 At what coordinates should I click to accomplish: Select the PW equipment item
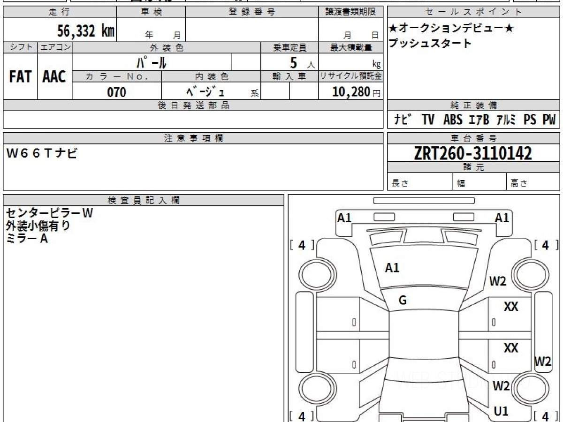pyautogui.click(x=549, y=120)
